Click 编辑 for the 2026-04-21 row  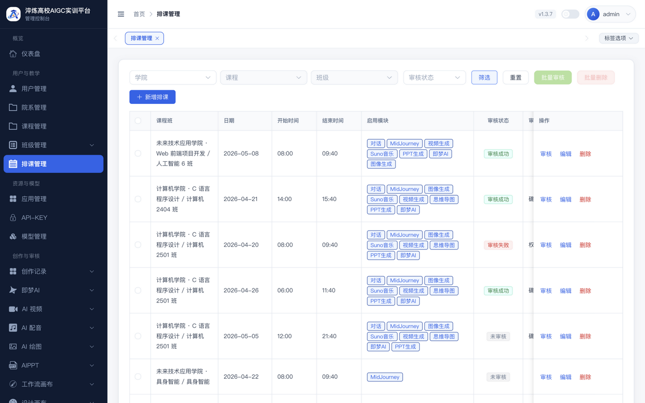566,200
